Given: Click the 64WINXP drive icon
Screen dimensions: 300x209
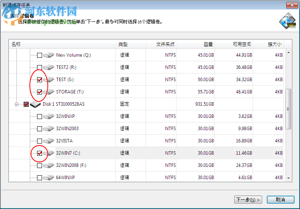Looking at the screenshot, I should (x=49, y=178).
